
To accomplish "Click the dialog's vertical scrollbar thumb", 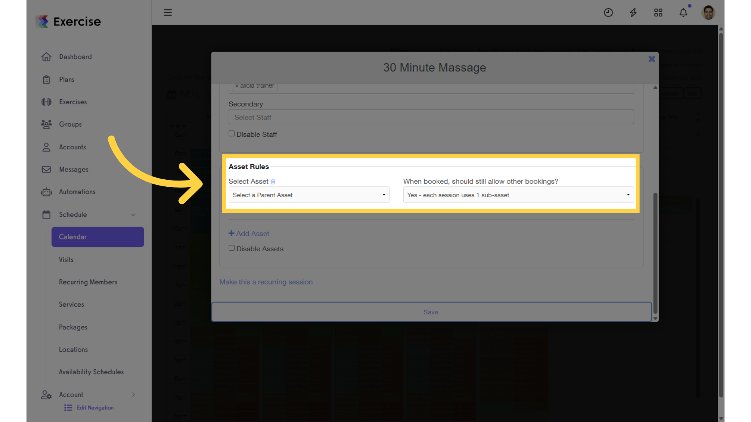I will 655,253.
